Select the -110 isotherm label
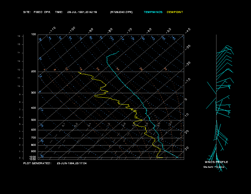251x194 pixels. 52,30
